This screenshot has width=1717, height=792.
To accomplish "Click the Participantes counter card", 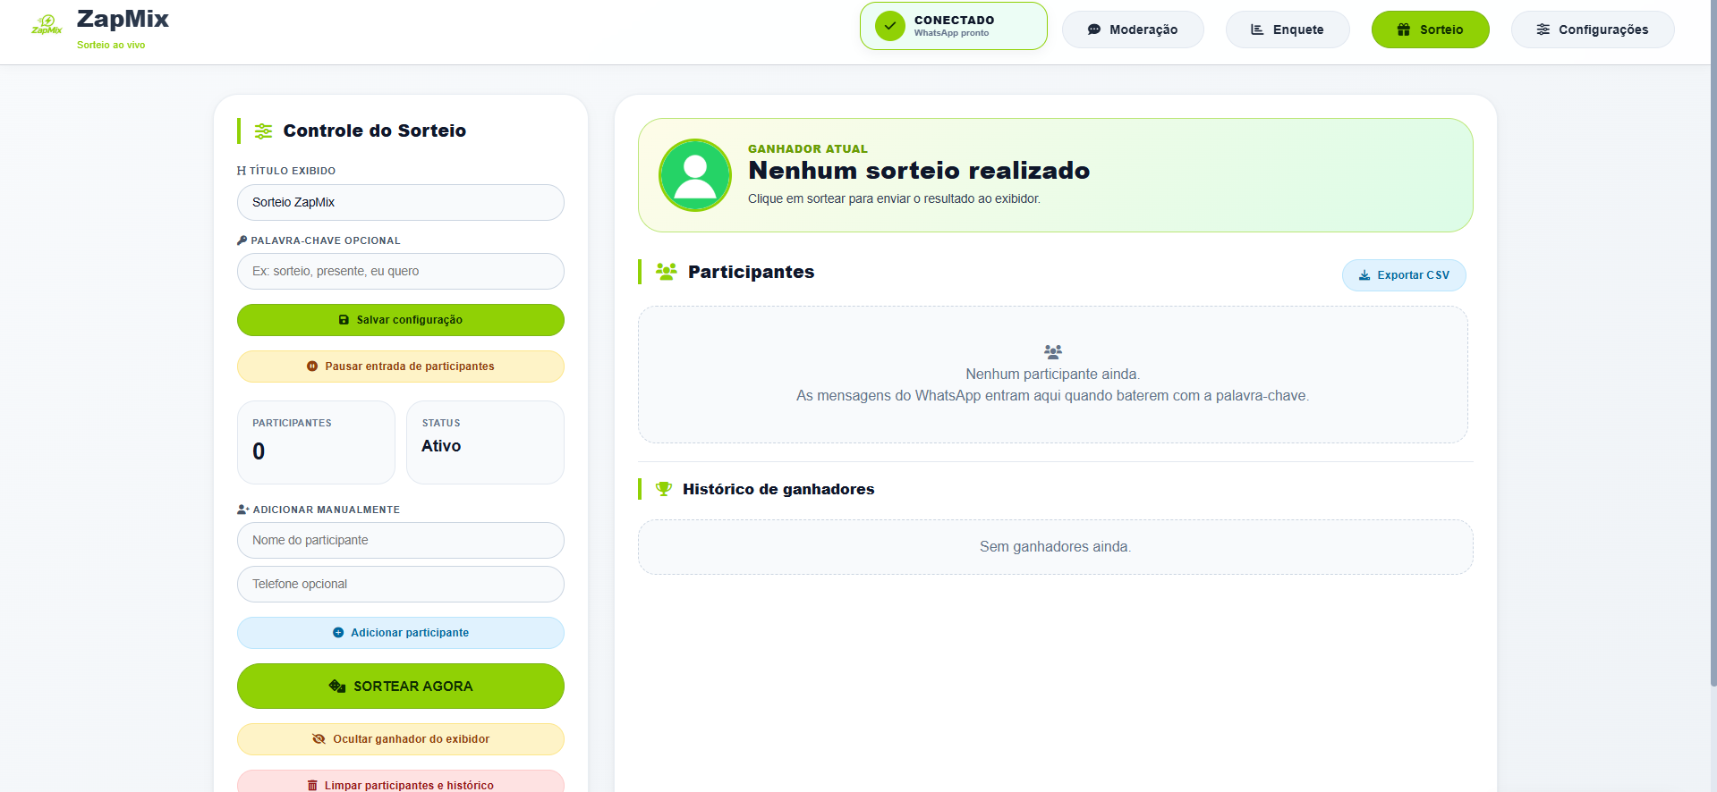I will pos(316,442).
